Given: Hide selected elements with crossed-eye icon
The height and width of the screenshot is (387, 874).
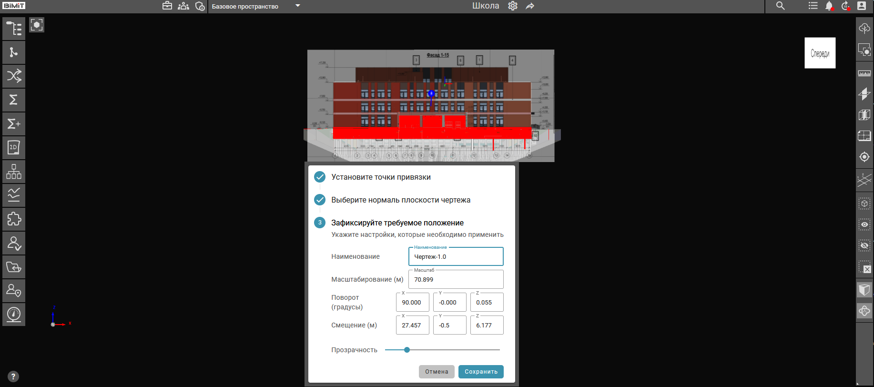Looking at the screenshot, I should tap(864, 246).
